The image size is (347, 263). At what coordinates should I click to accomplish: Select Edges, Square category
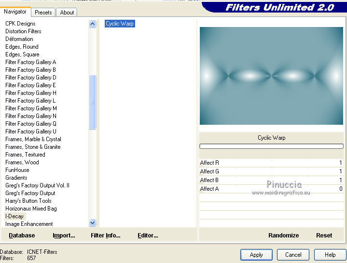[x=22, y=54]
